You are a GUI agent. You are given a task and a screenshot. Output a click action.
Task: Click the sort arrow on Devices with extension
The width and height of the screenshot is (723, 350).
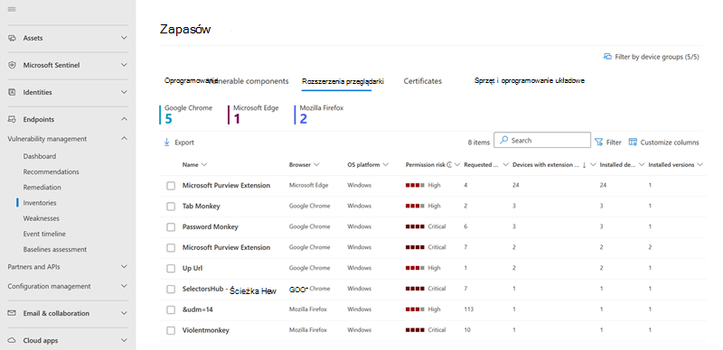point(584,165)
